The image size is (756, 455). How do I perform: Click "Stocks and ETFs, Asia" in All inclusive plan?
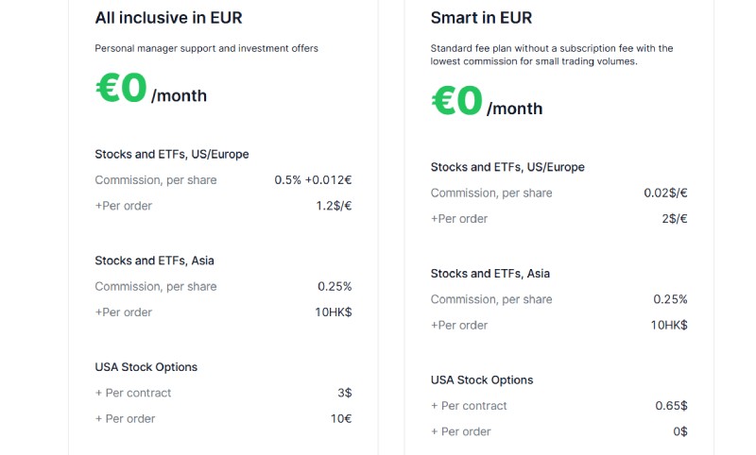156,261
